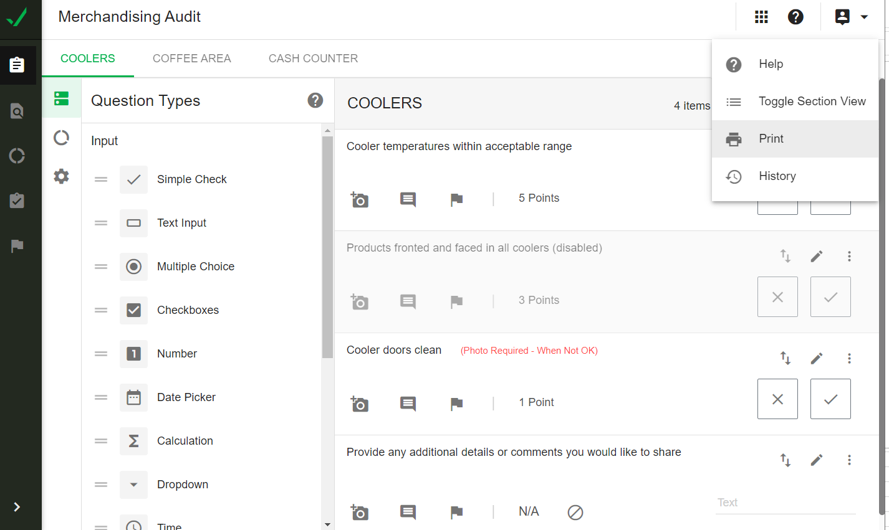Open the settings gear in the left panel
This screenshot has height=530, width=889.
(61, 176)
